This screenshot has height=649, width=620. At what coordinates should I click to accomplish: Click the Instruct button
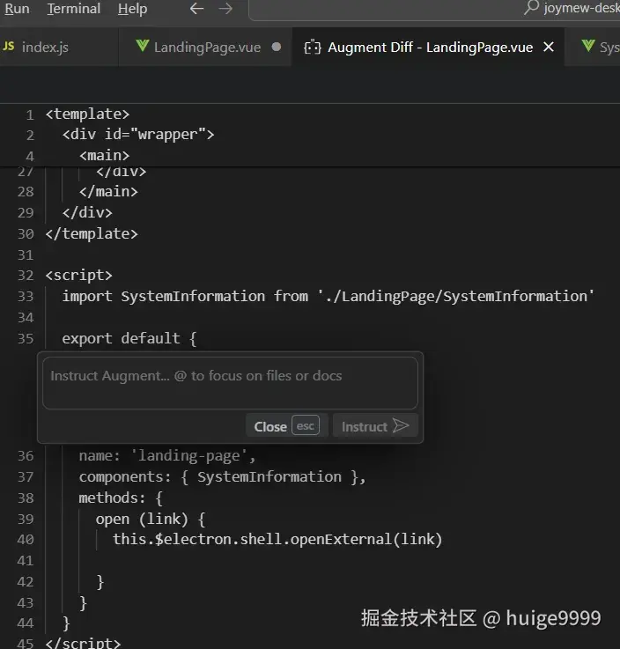pyautogui.click(x=375, y=426)
